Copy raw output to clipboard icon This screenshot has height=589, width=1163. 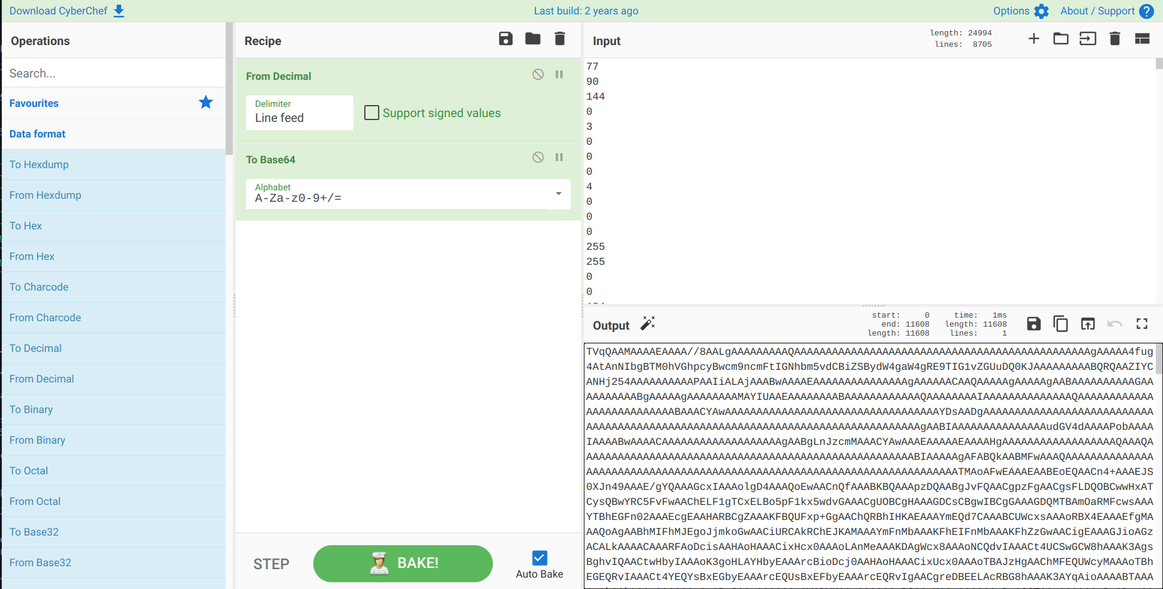1061,324
